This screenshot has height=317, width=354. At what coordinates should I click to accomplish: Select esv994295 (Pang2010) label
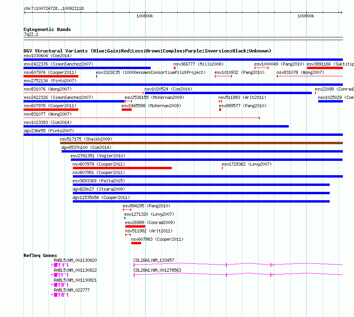[146, 206]
